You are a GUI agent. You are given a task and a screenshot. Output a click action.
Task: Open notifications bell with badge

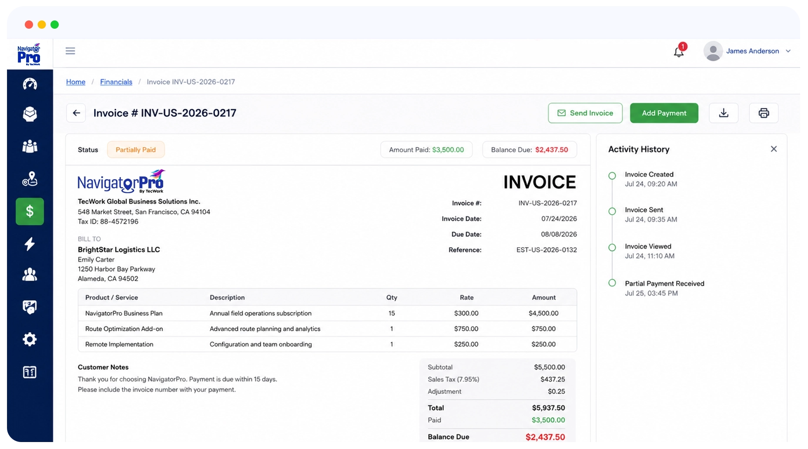pos(679,51)
